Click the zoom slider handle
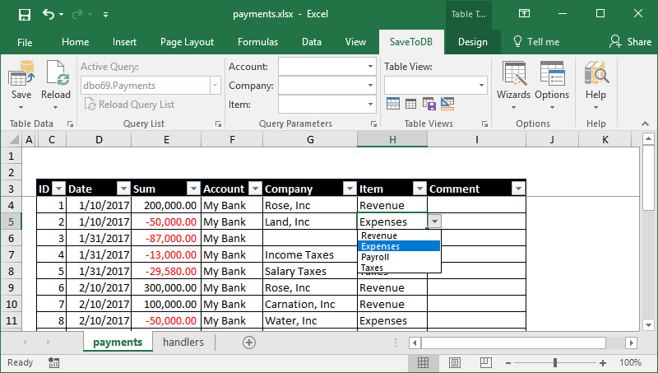Image resolution: width=658 pixels, height=373 pixels. (x=555, y=363)
